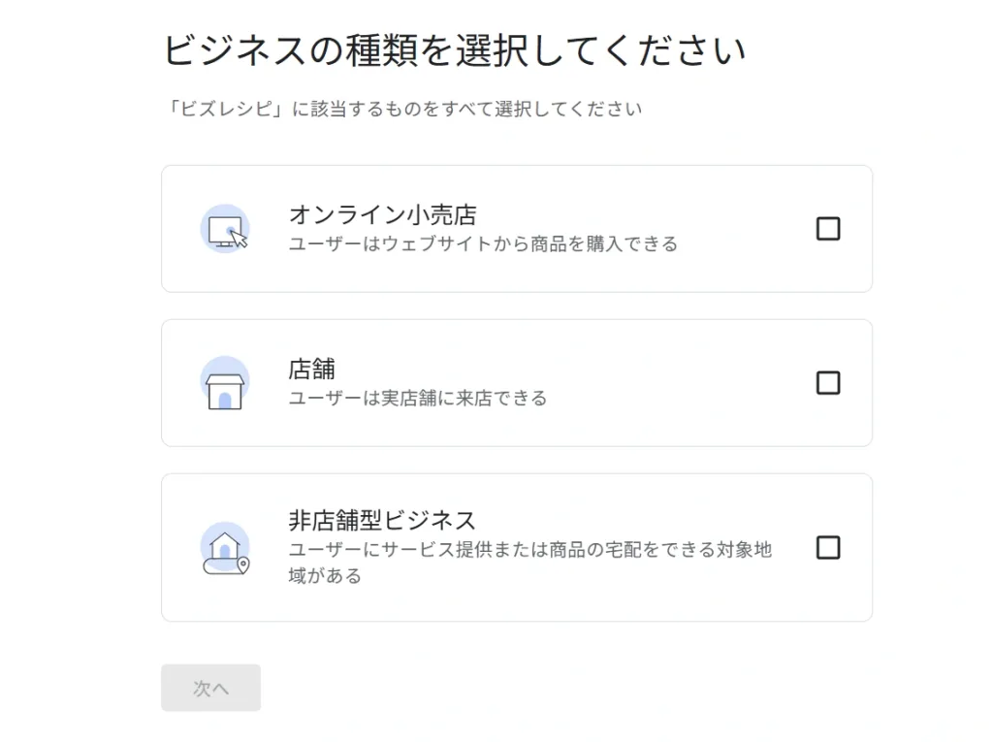This screenshot has width=993, height=742.
Task: Click the heading ビジネスの種類を選択してください
Action: pyautogui.click(x=454, y=50)
